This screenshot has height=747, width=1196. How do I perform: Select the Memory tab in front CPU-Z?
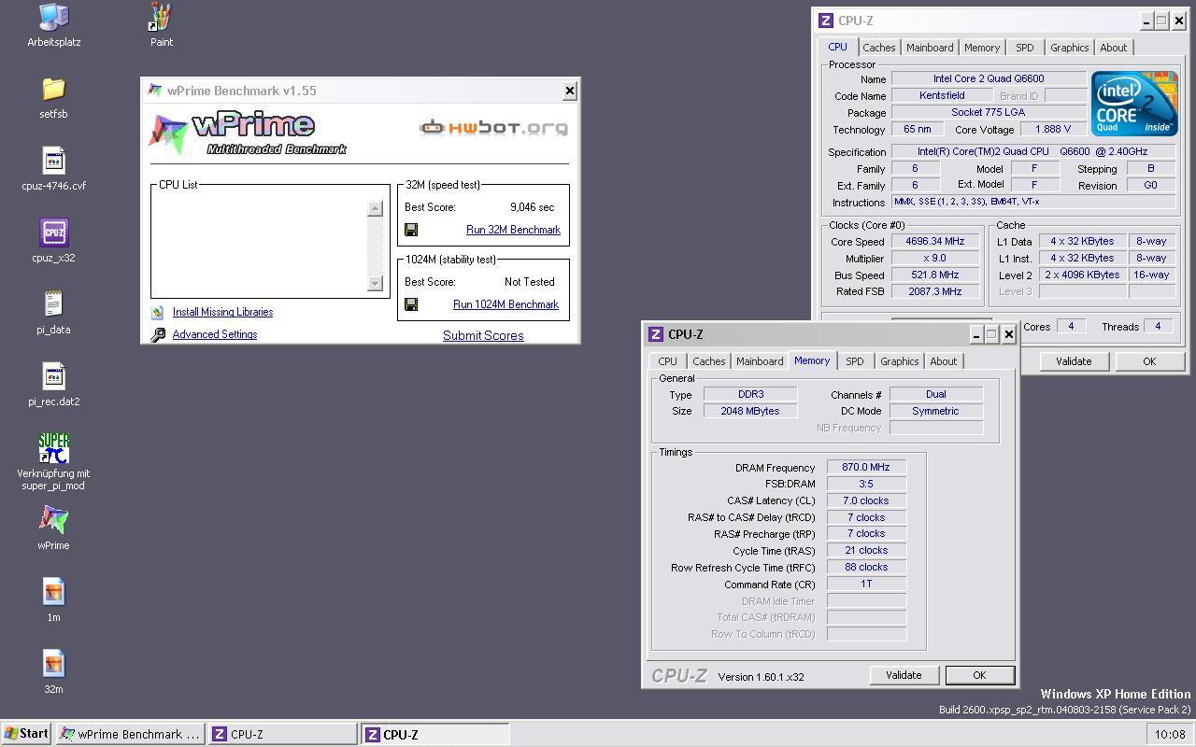point(811,360)
